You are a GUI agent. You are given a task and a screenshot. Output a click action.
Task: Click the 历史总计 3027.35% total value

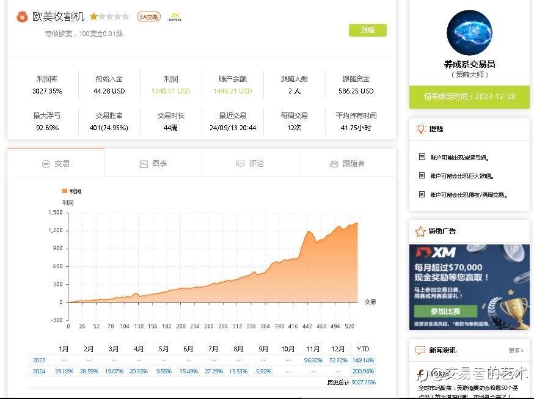coord(364,383)
